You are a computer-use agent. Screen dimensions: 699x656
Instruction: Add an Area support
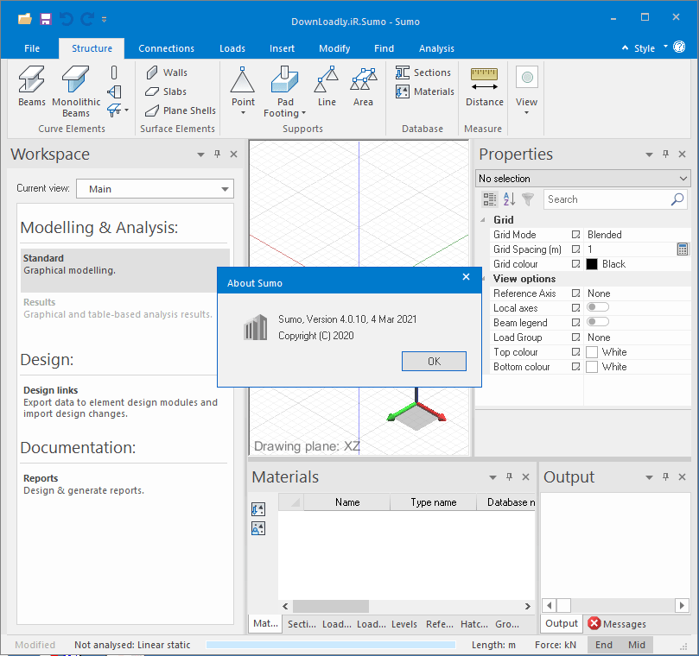tap(363, 87)
